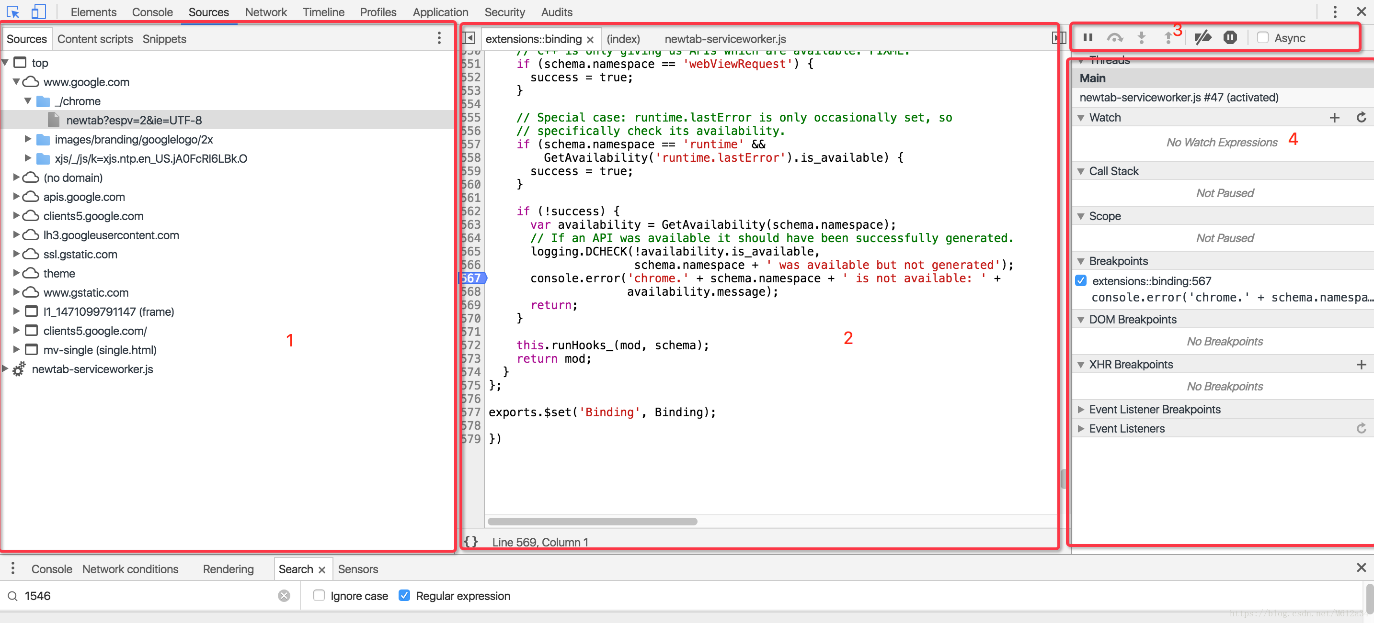
Task: Add a watch expression with plus icon
Action: [x=1334, y=118]
